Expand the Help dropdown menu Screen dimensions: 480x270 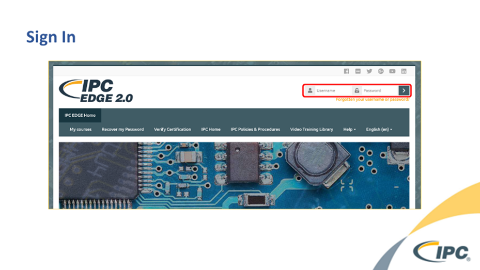tap(349, 130)
